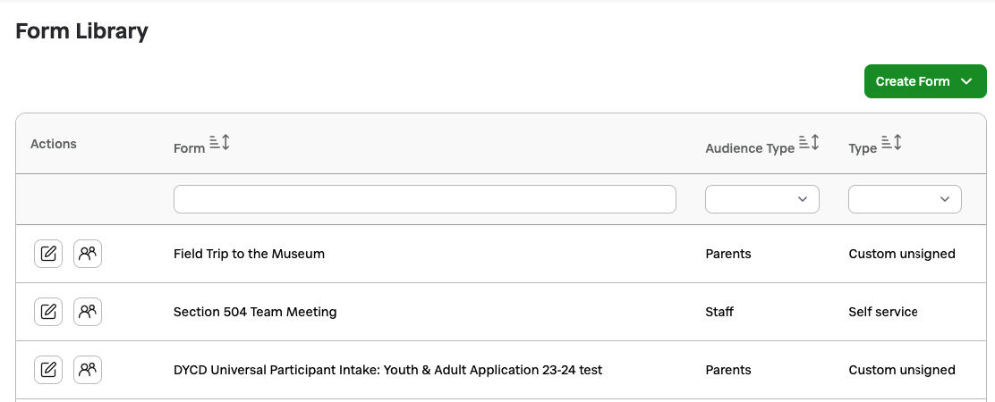Sort by Audience Type column icon
The width and height of the screenshot is (995, 402).
pyautogui.click(x=809, y=143)
